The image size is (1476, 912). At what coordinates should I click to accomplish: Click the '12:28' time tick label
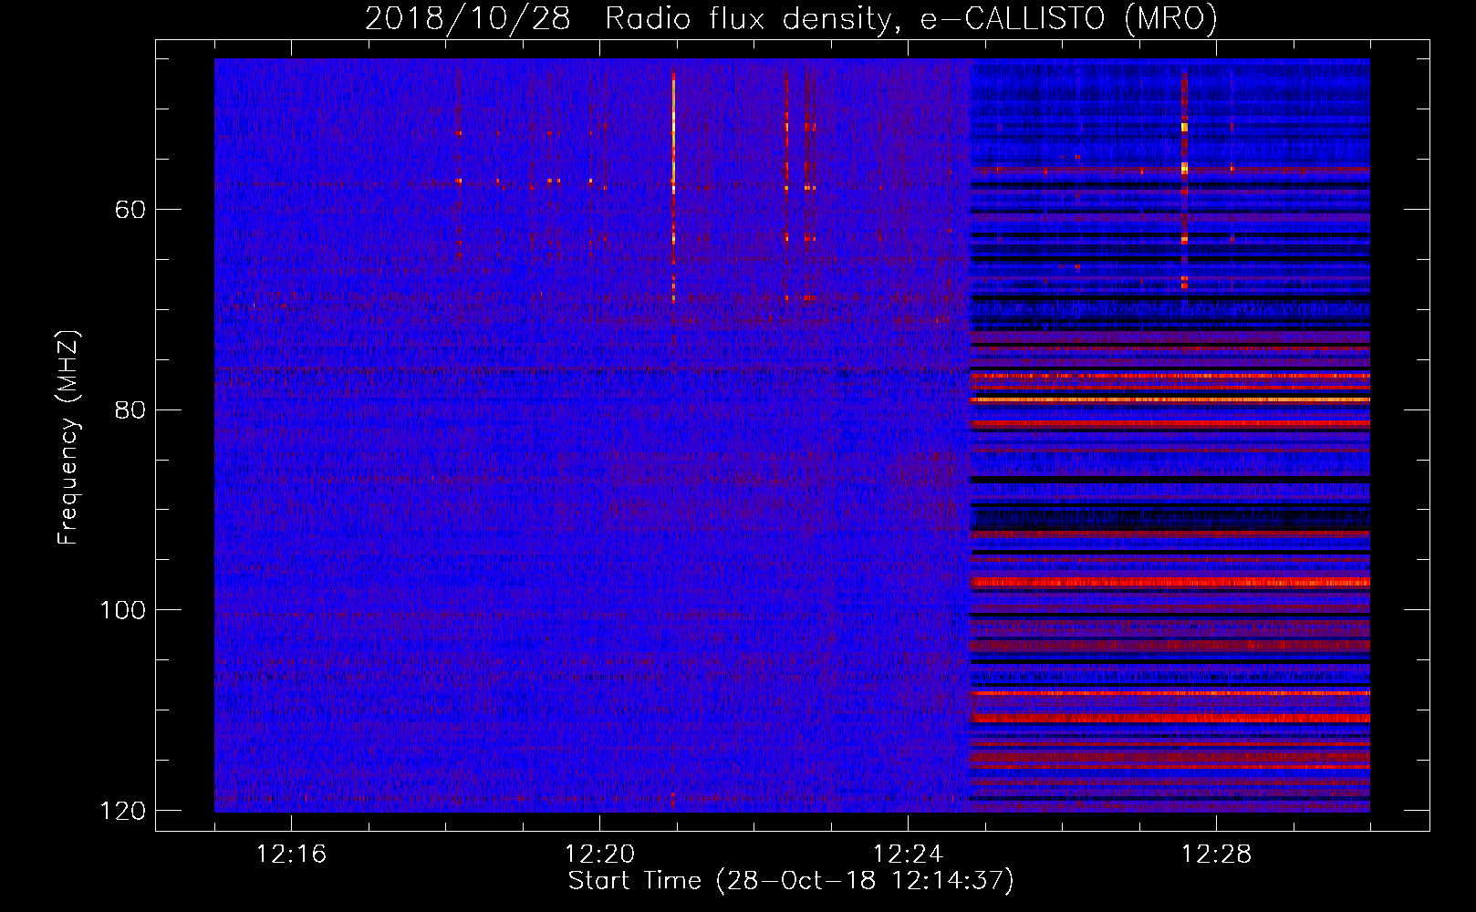1216,855
